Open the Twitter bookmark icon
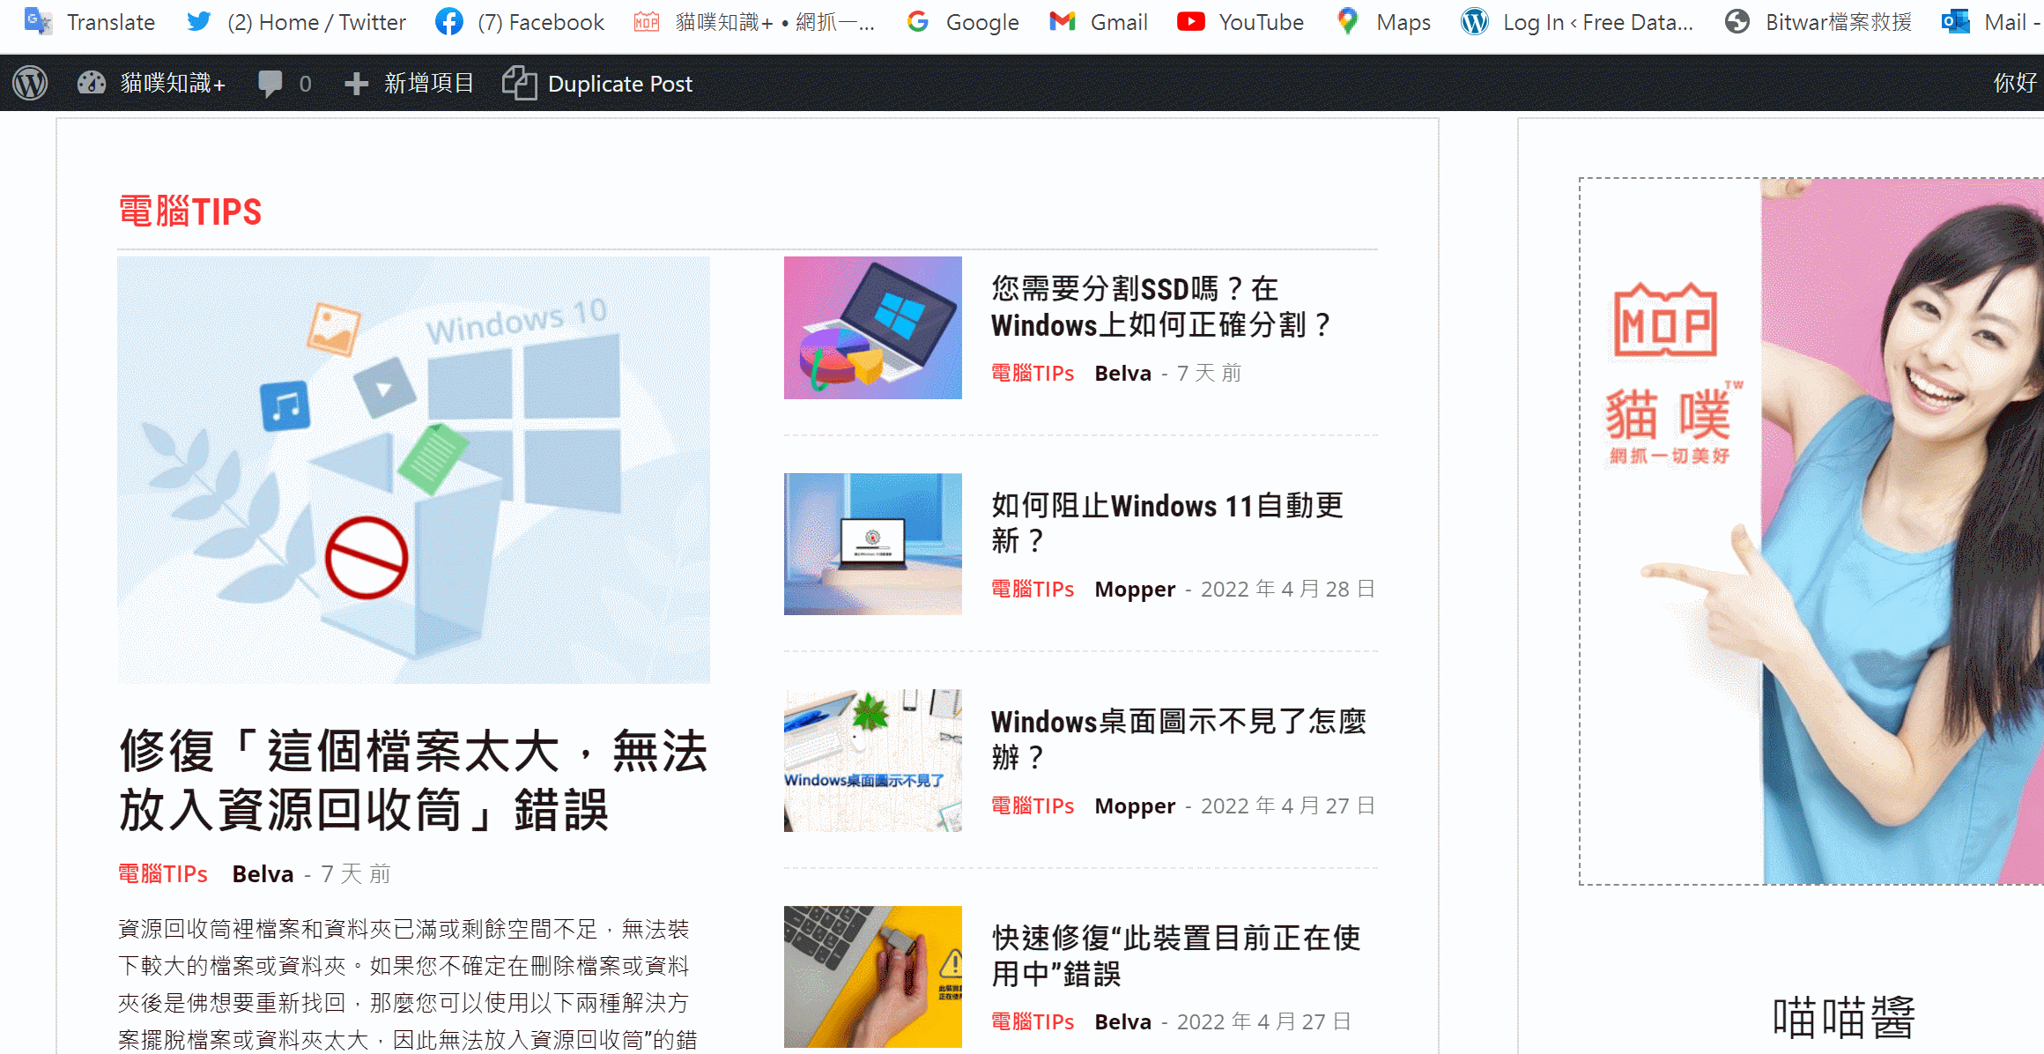The image size is (2044, 1054). (199, 22)
